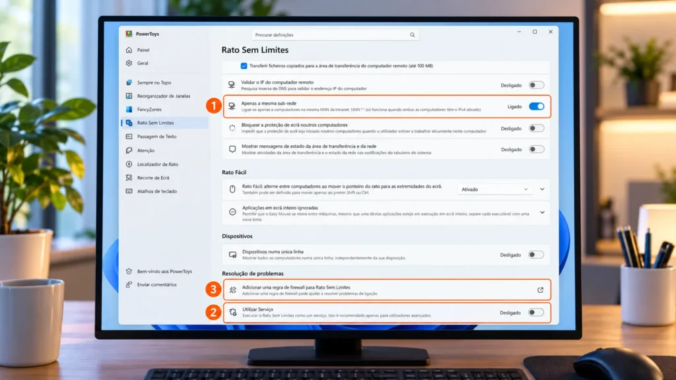
Task: Enable Dispositivos numa única linha toggle
Action: click(536, 255)
